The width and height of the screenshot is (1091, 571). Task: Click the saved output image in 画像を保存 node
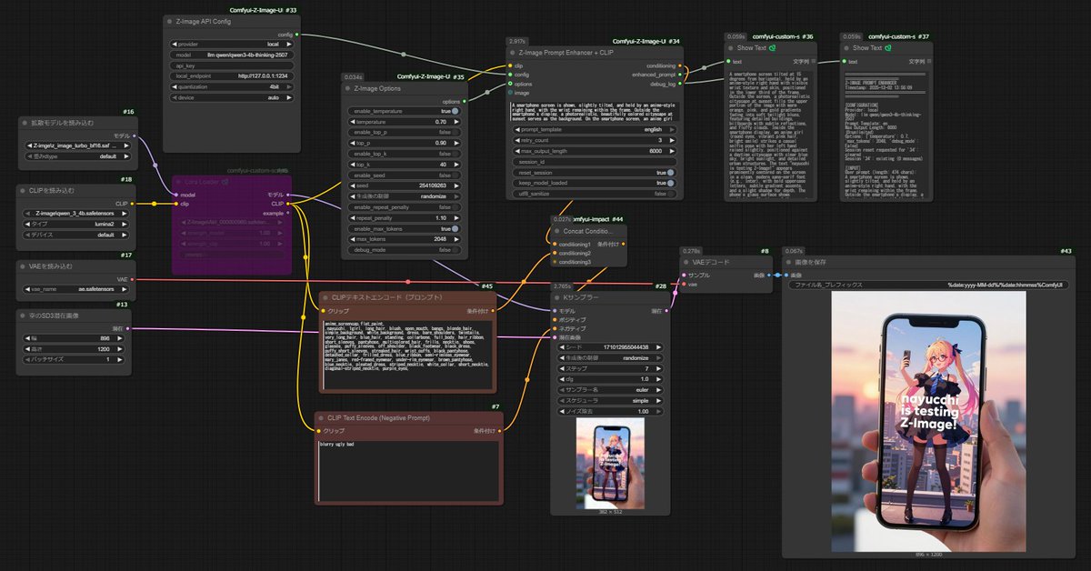pos(929,421)
